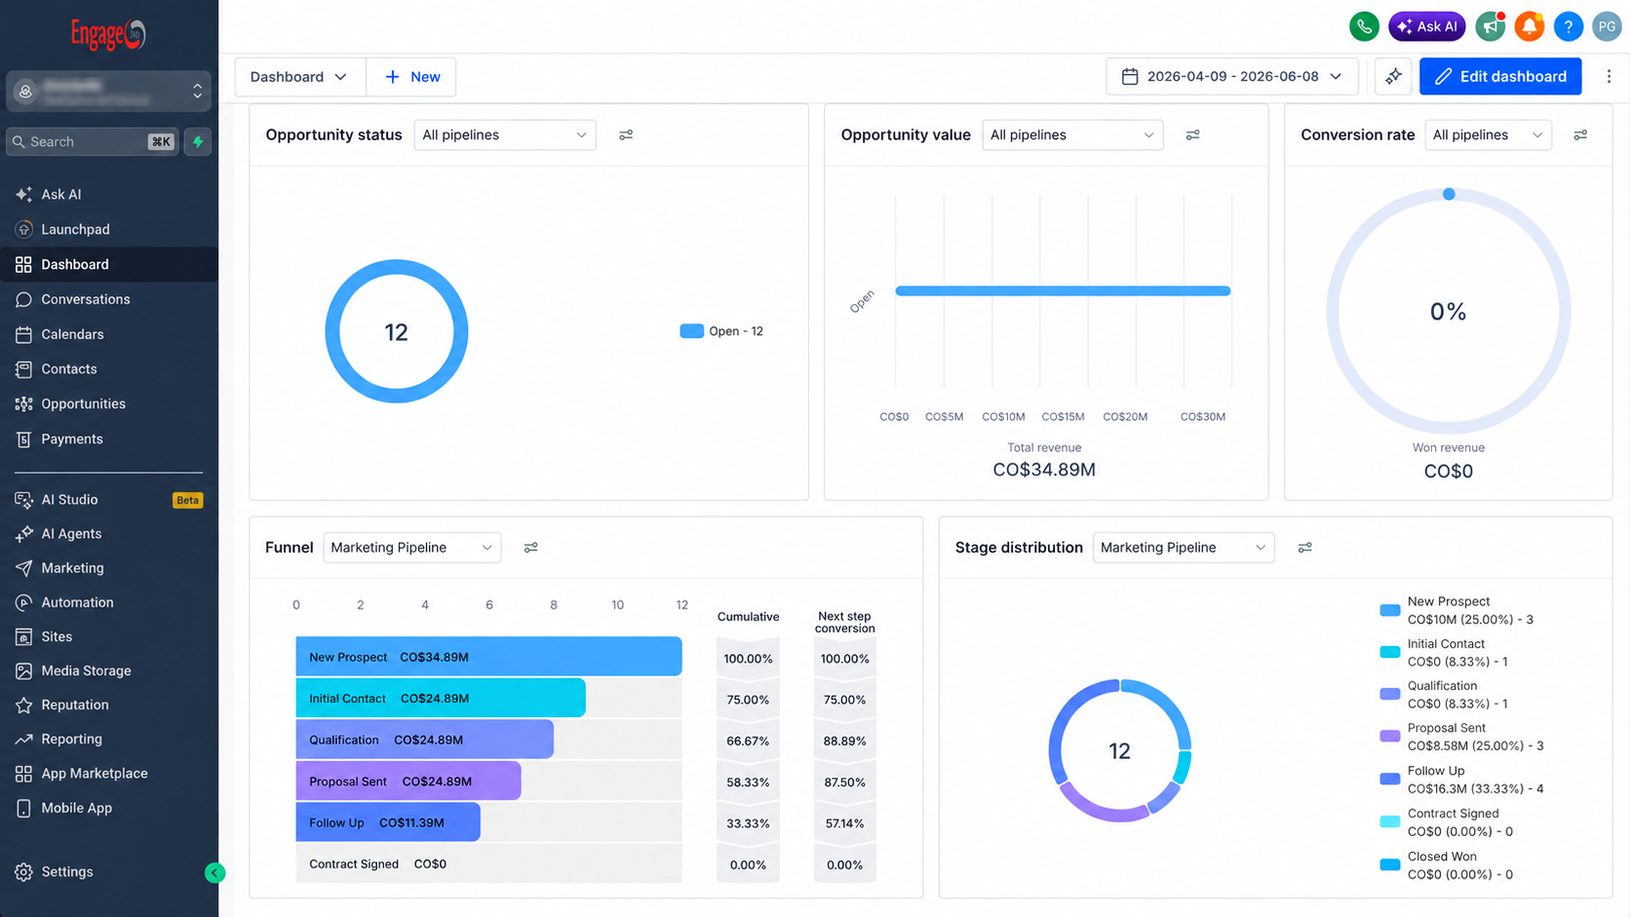Click the green phone call icon

click(1364, 26)
